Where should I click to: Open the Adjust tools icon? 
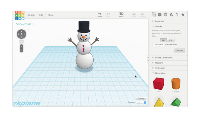coord(121,14)
